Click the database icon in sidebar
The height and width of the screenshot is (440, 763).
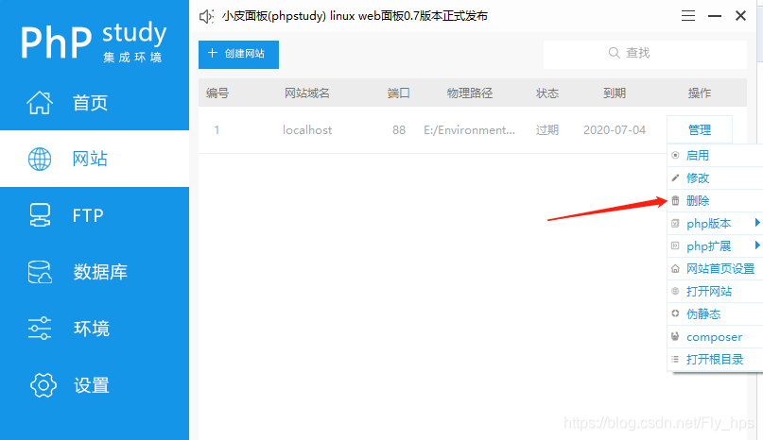[40, 272]
